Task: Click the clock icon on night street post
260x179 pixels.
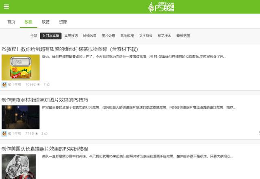Action: [x=10, y=133]
